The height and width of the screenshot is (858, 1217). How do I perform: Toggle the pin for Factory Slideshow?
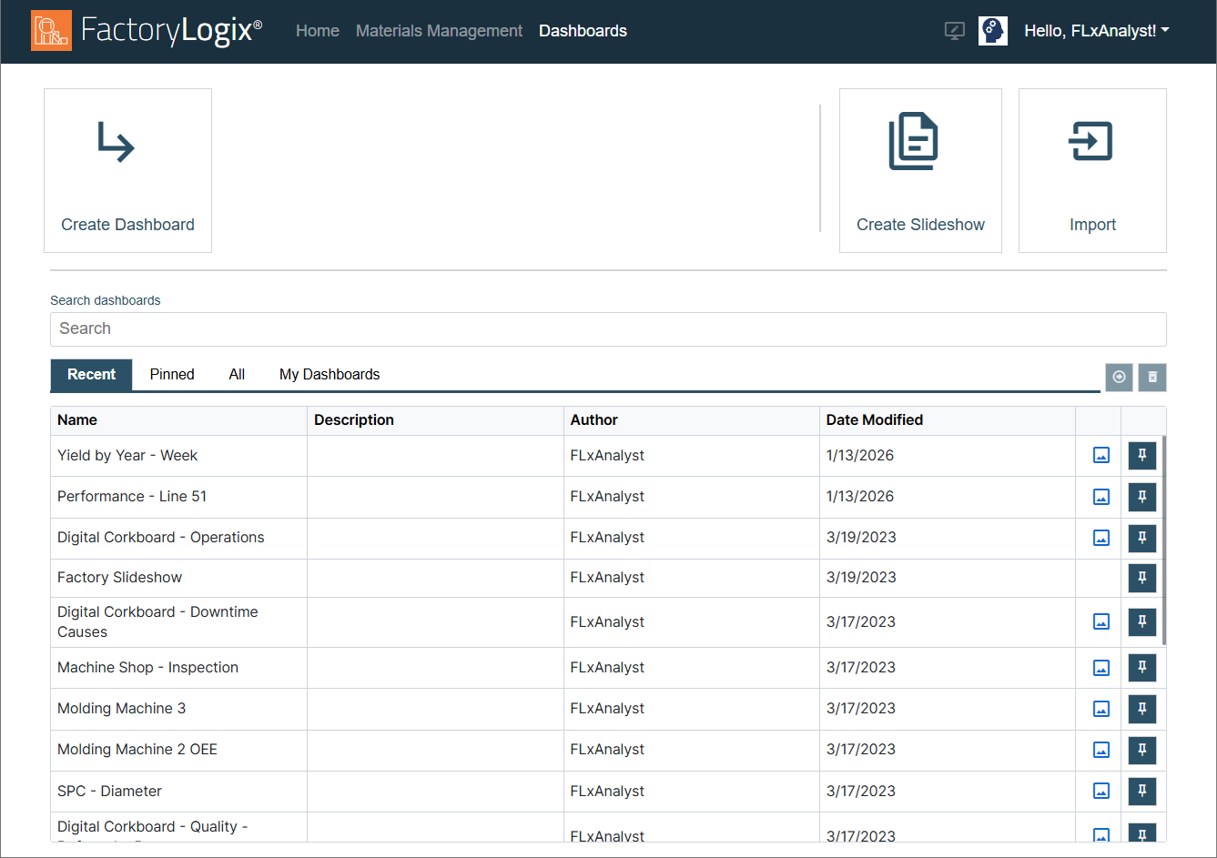tap(1141, 578)
